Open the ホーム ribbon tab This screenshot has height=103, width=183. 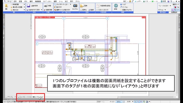pyautogui.click(x=9, y=1)
